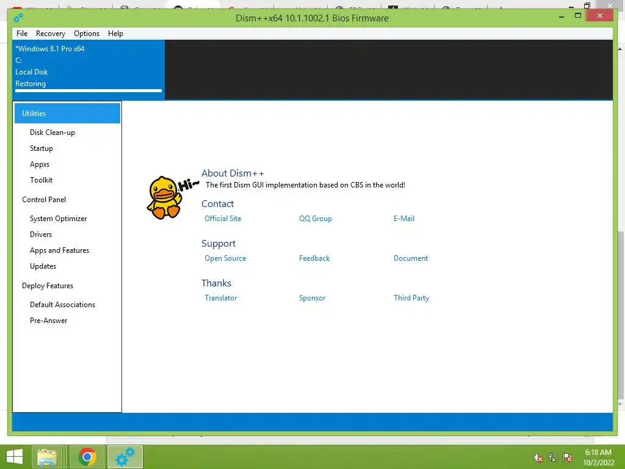Screen dimensions: 625x469
Task: Open Pre-Answer in the sidebar
Action: click(49, 321)
